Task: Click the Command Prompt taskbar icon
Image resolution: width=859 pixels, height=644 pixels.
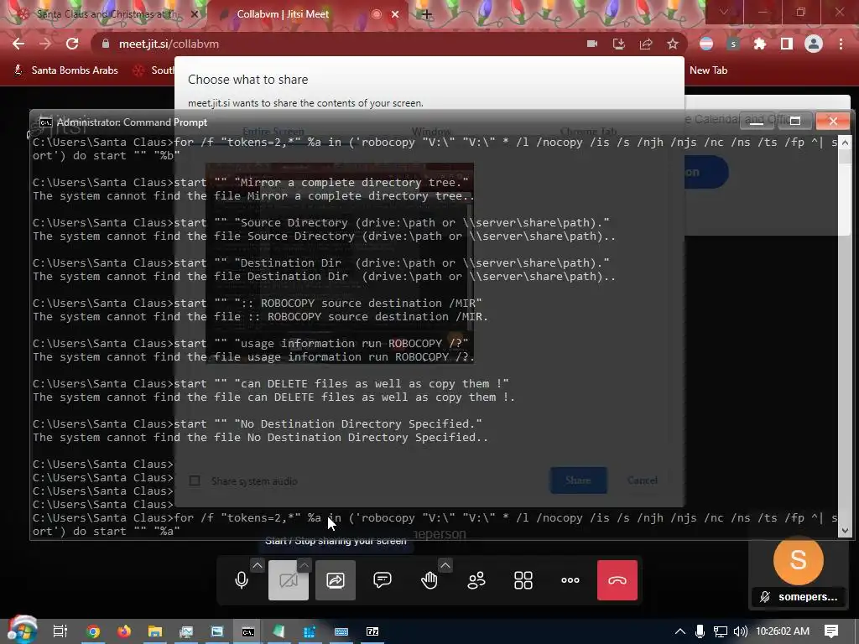Action: [248, 631]
